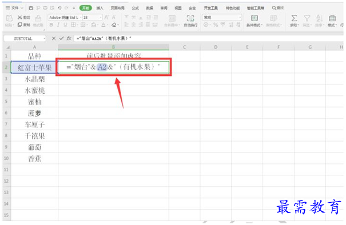Click the Print icon in quick toolbar
Viewport: 346px width, 225px height.
pyautogui.click(x=45, y=8)
